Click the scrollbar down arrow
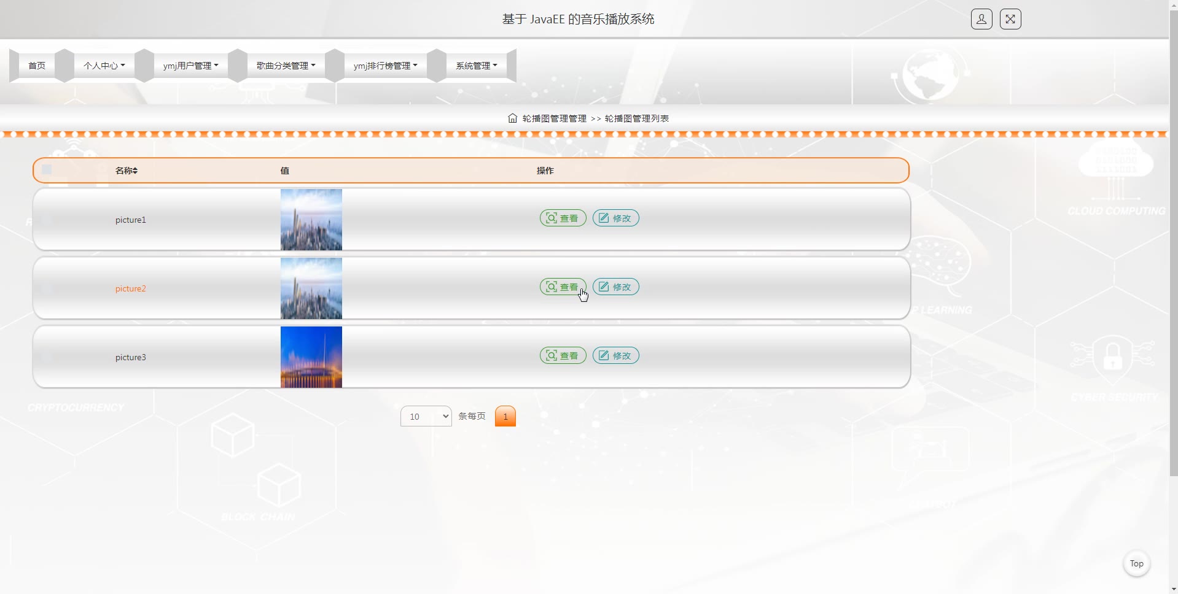The width and height of the screenshot is (1178, 594). coord(1173,589)
